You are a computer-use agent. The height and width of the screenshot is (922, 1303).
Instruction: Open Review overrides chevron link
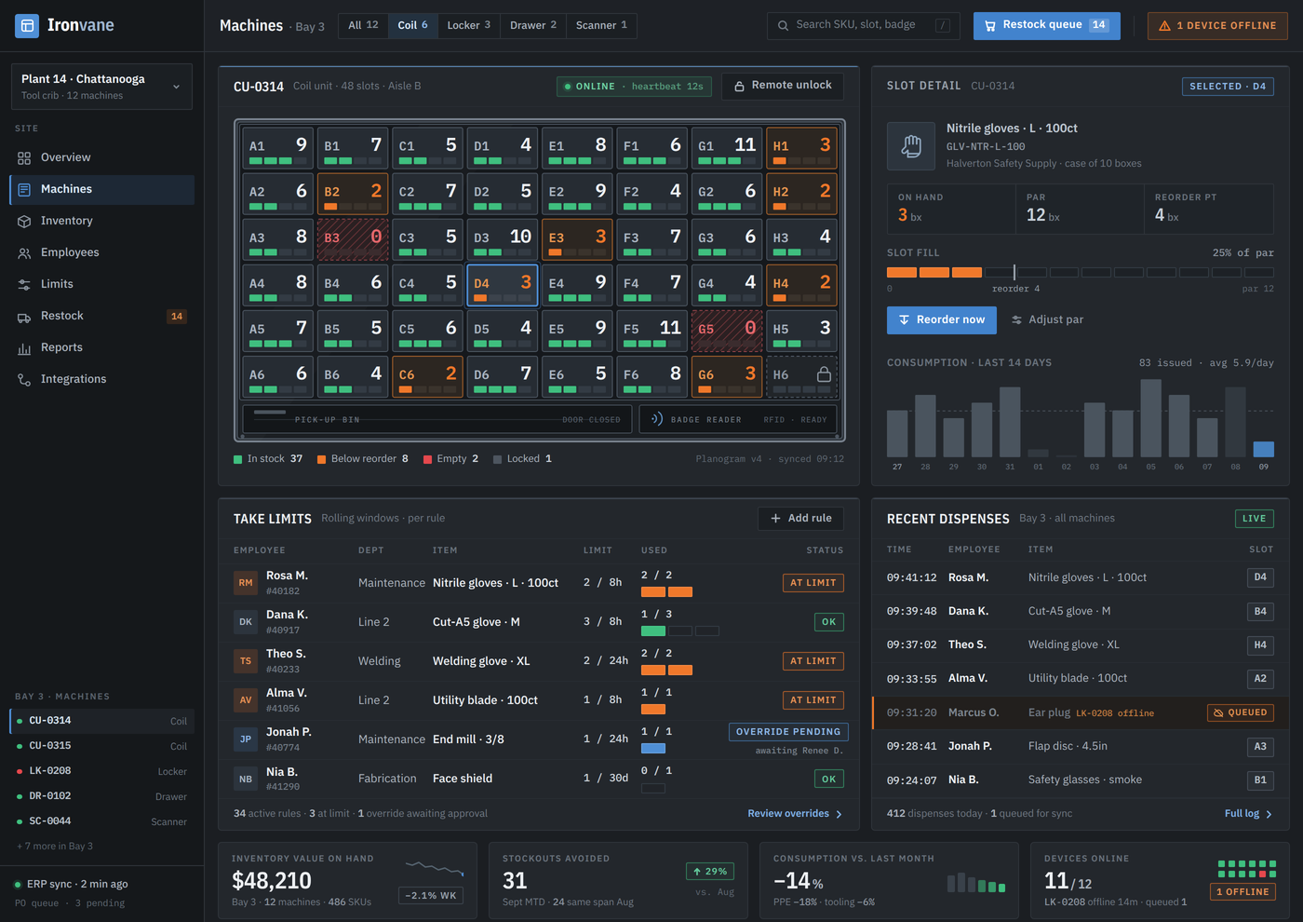(795, 814)
